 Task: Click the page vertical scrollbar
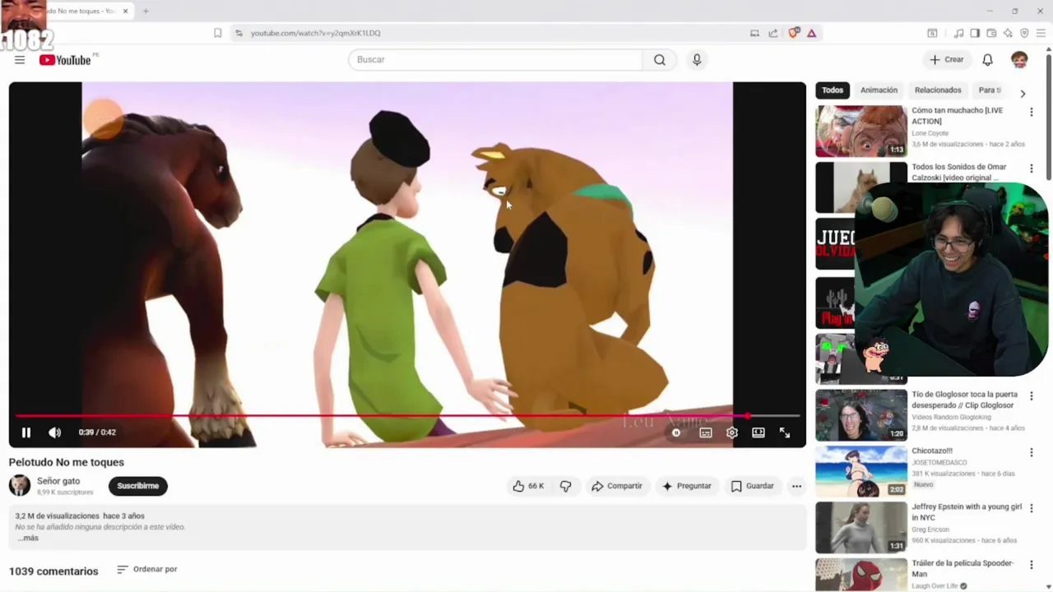pos(1048,115)
